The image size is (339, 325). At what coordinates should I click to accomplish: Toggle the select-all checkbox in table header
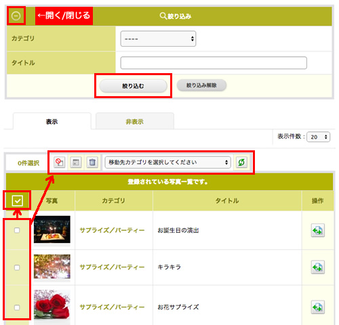click(x=18, y=200)
